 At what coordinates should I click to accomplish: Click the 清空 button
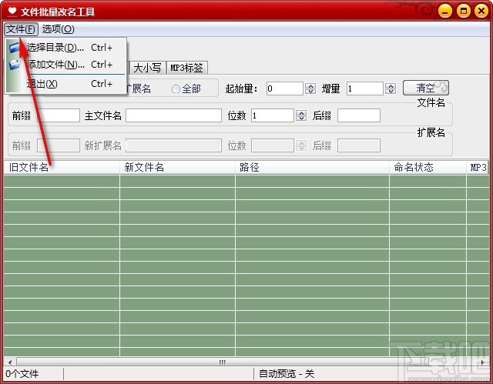pos(426,88)
